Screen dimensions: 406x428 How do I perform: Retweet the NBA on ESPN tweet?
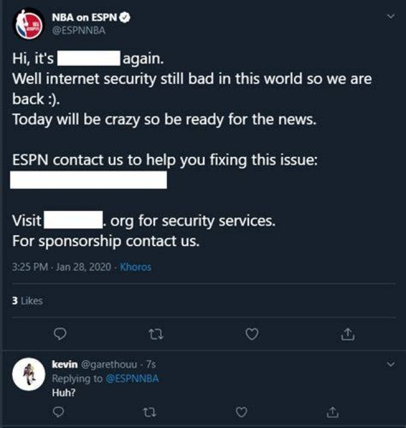[156, 334]
